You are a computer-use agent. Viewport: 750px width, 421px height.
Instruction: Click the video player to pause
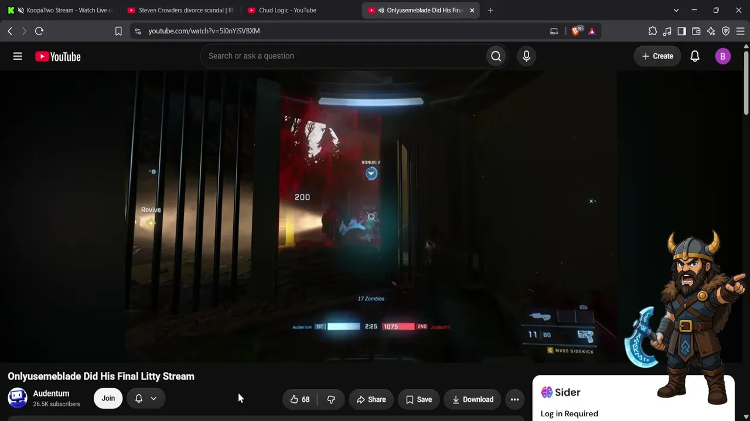click(x=370, y=216)
